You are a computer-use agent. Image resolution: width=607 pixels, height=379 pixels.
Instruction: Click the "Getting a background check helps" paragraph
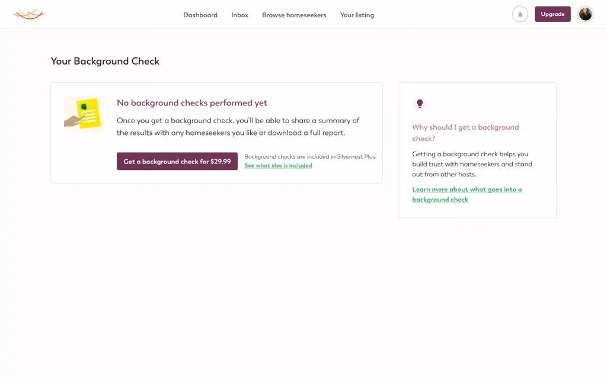pos(472,164)
